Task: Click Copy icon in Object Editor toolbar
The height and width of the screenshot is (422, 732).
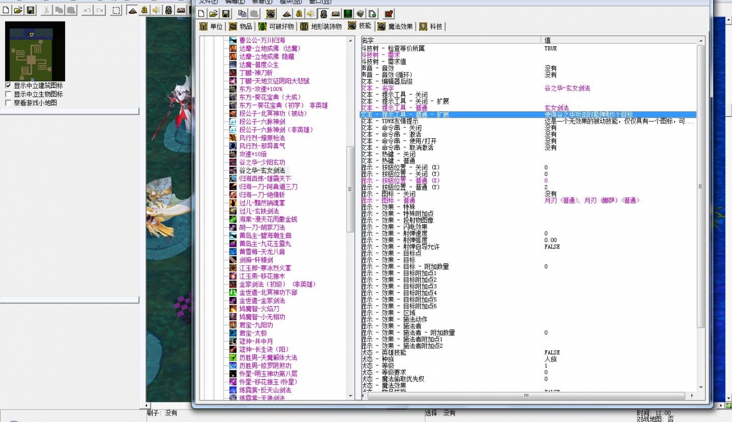Action: click(x=242, y=13)
